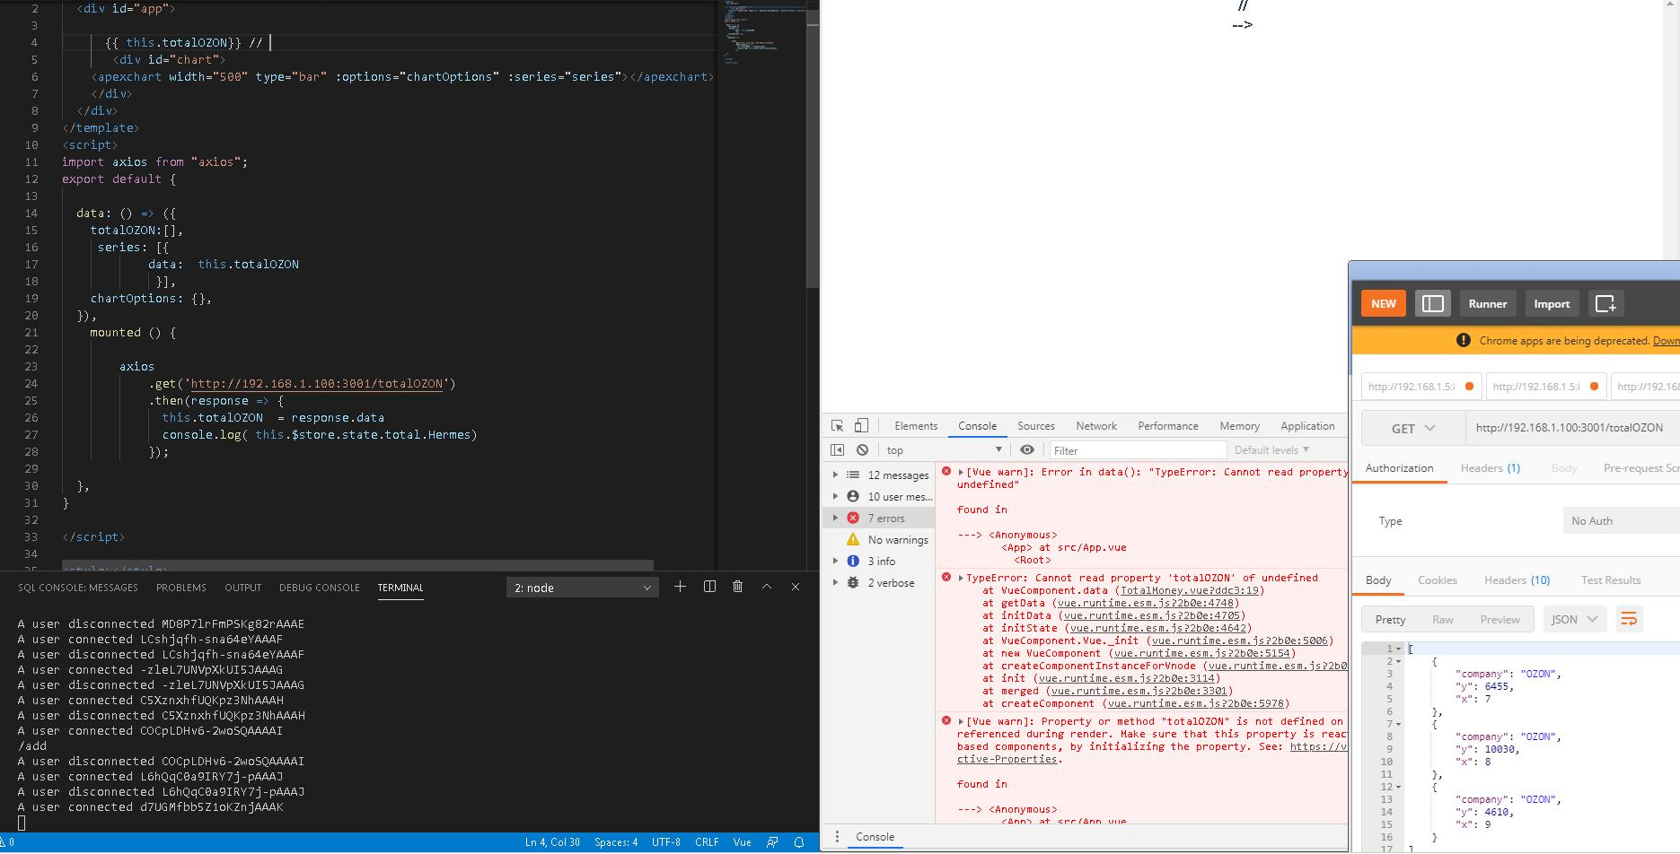Open live expression via the console eye icon
The width and height of the screenshot is (1680, 854).
pyautogui.click(x=1027, y=450)
